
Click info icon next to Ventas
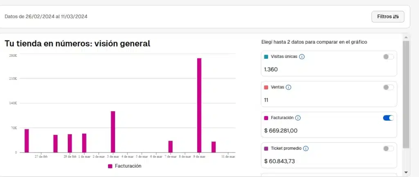click(288, 87)
